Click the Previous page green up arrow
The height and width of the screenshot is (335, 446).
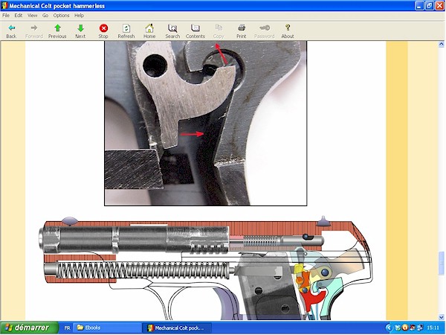(57, 31)
